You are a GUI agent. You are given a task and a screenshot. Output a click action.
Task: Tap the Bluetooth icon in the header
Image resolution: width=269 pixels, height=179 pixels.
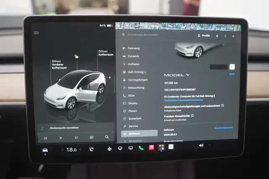(225, 36)
